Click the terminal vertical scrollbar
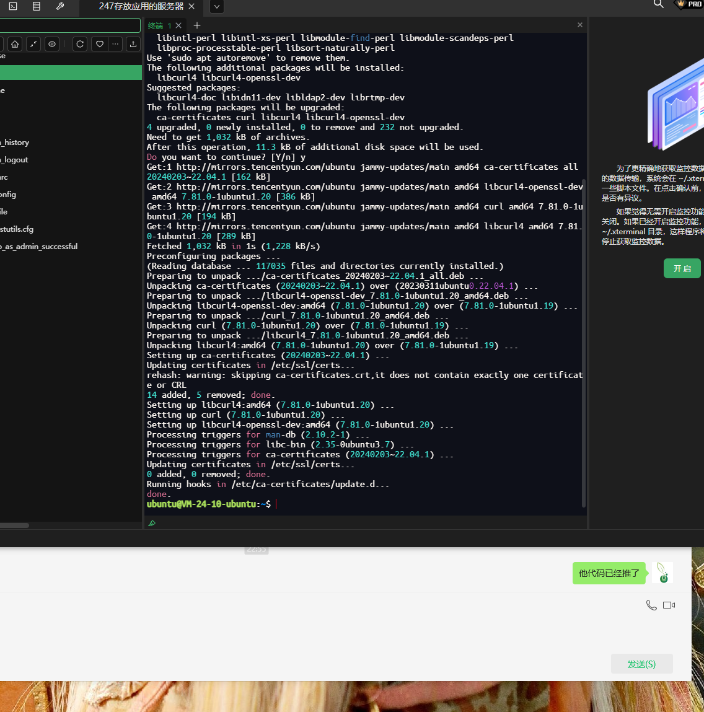 pos(584,343)
